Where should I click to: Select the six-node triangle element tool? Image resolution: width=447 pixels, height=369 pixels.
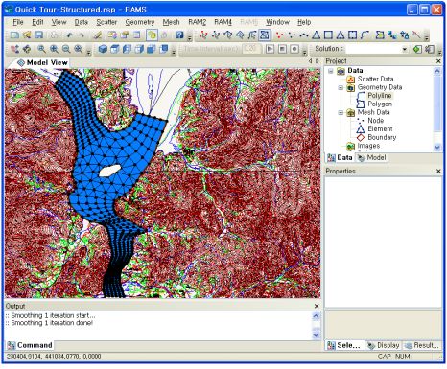(341, 35)
